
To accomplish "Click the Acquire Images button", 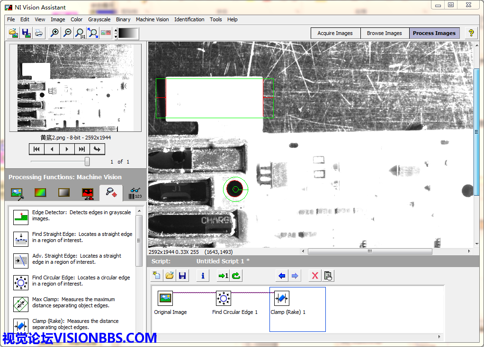I will pyautogui.click(x=335, y=33).
